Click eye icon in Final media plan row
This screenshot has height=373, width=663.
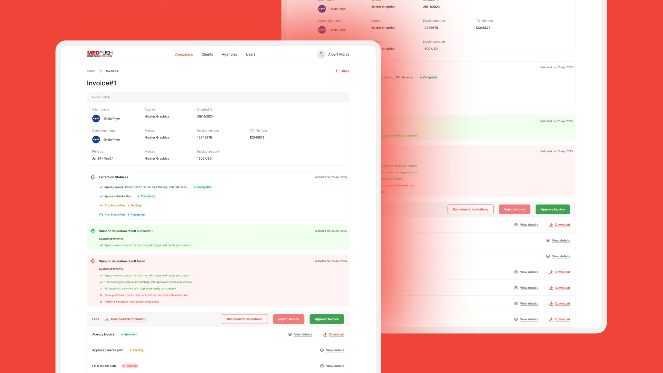(322, 366)
